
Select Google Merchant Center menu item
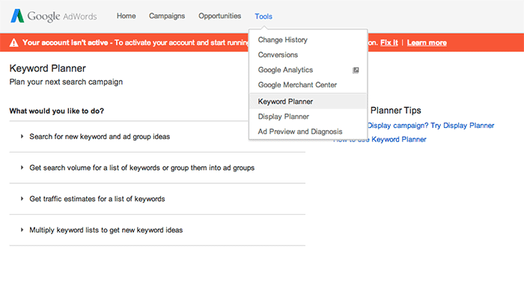(x=308, y=85)
